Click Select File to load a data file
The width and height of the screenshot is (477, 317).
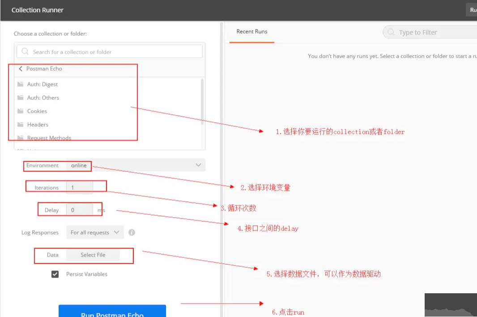click(x=93, y=254)
